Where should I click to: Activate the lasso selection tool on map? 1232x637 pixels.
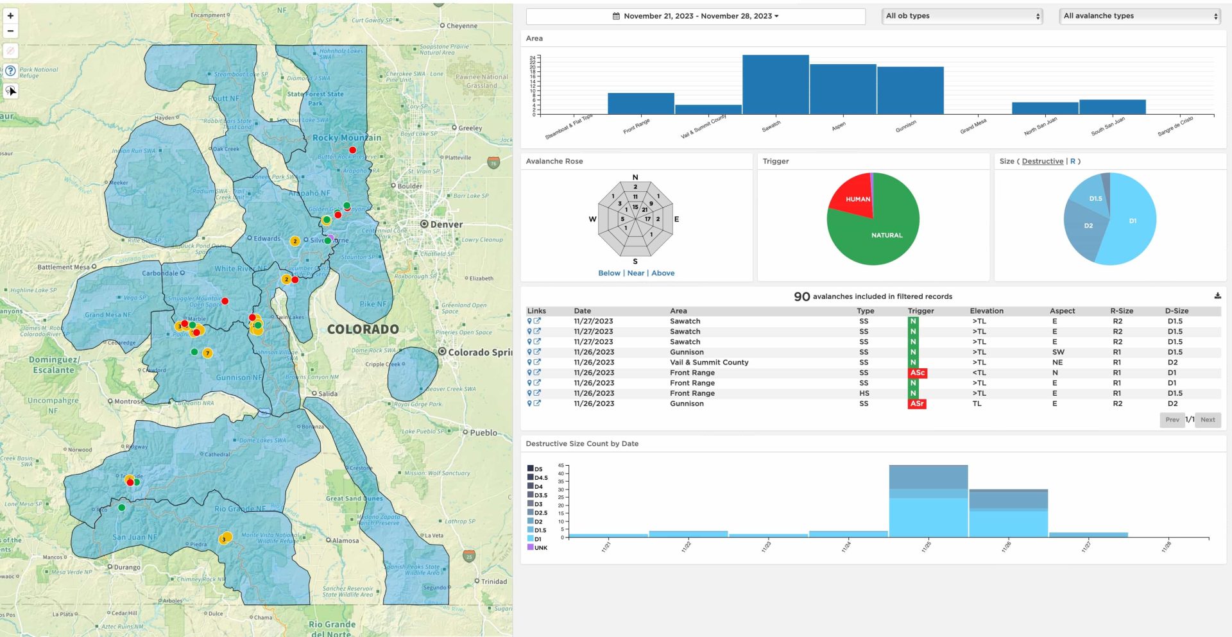click(x=10, y=91)
